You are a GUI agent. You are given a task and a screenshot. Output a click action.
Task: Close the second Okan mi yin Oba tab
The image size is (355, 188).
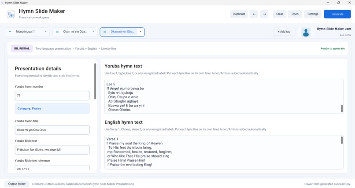(x=93, y=32)
